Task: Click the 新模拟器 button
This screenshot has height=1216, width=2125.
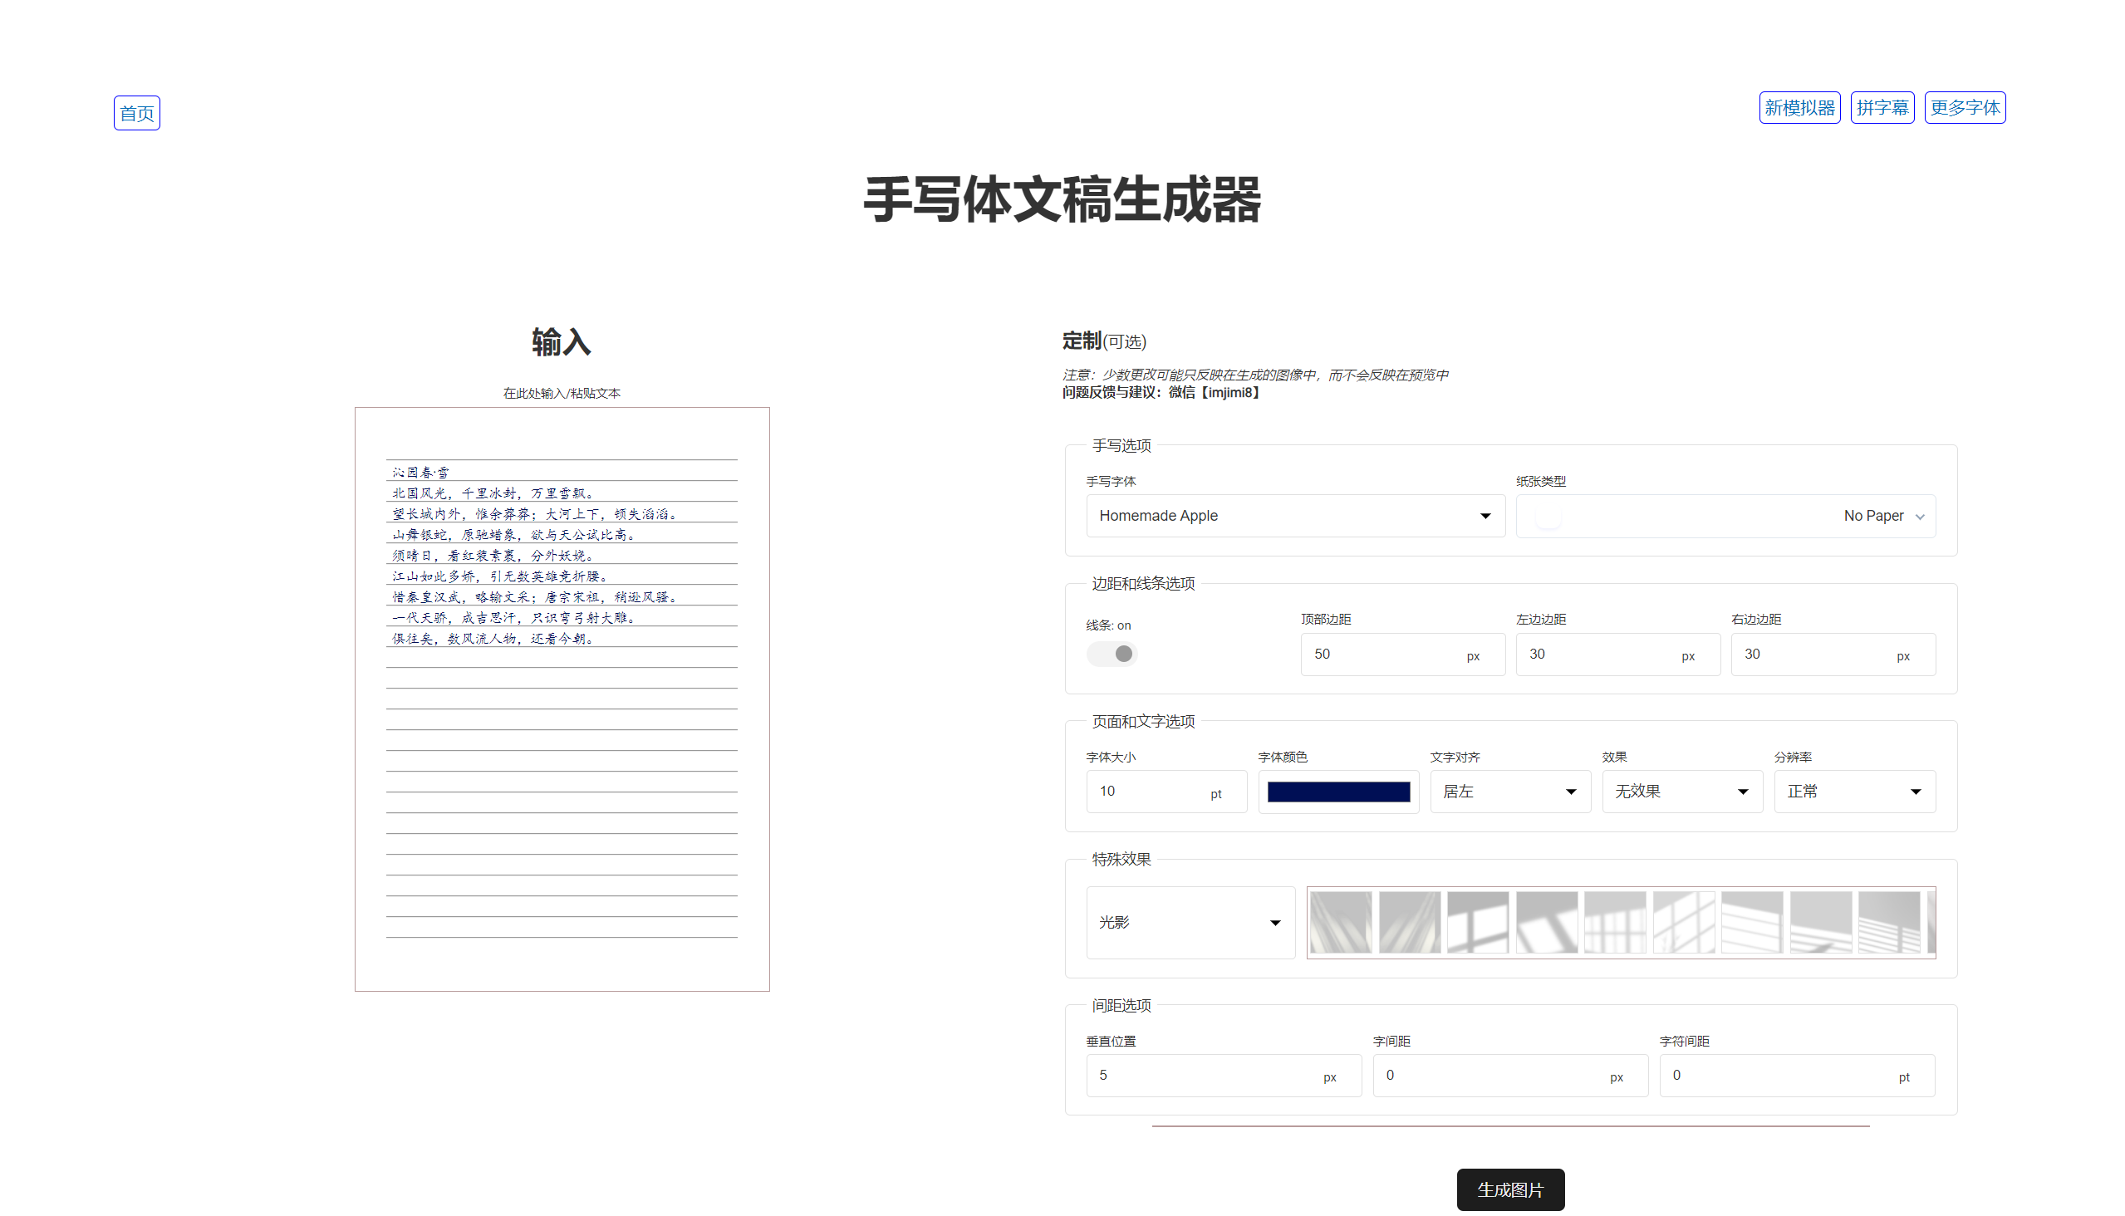Action: [1799, 107]
